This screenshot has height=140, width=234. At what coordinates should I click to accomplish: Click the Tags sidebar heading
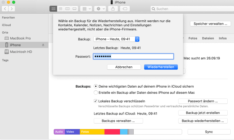pyautogui.click(x=5, y=60)
